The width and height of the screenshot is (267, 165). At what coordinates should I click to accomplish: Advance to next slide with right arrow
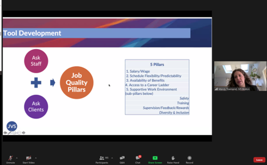(x=23, y=132)
